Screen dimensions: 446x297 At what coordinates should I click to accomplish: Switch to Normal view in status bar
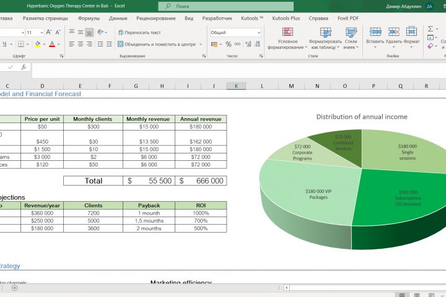point(402,295)
